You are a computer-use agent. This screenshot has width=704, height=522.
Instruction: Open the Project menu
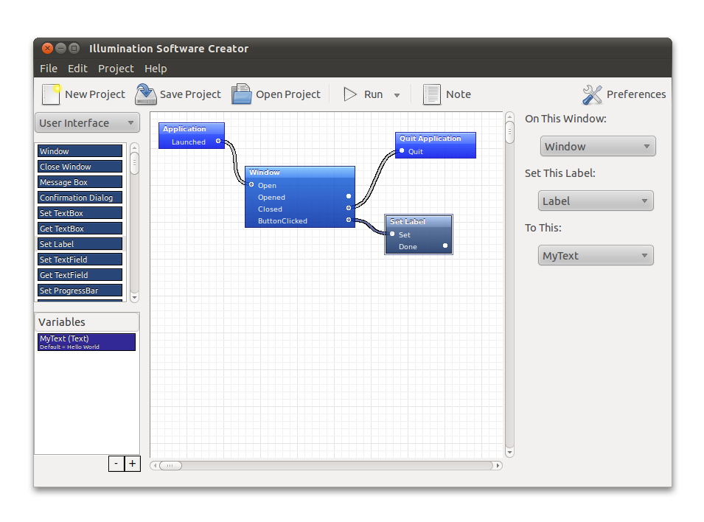[x=116, y=69]
